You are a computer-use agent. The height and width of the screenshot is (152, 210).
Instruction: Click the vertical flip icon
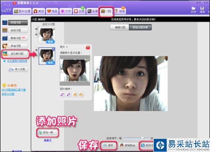68,95
